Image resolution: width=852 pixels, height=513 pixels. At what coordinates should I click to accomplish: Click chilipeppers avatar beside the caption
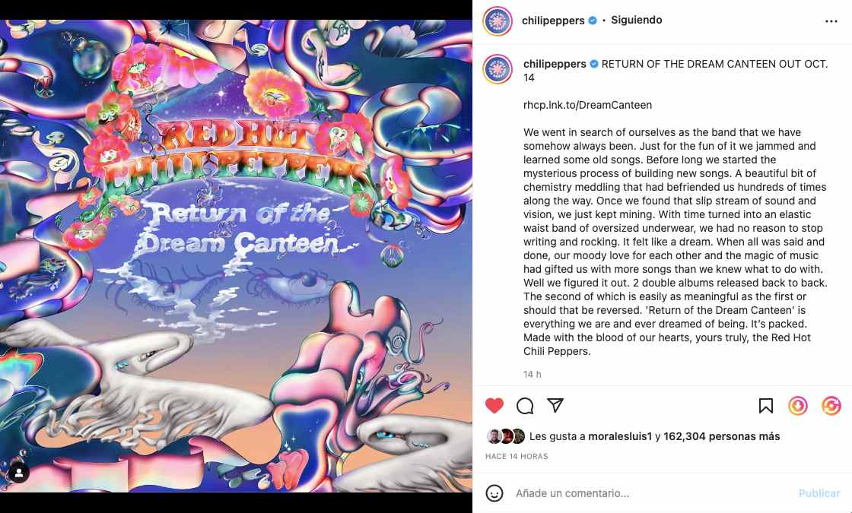498,69
